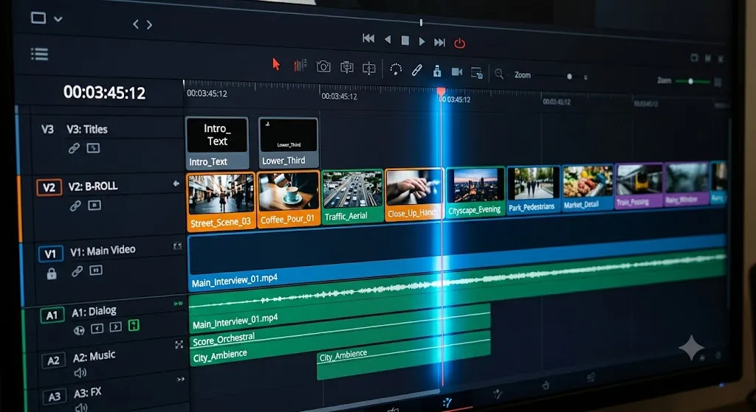Click left-arrow box on A1: Dialog track
The height and width of the screenshot is (412, 756).
tap(97, 328)
